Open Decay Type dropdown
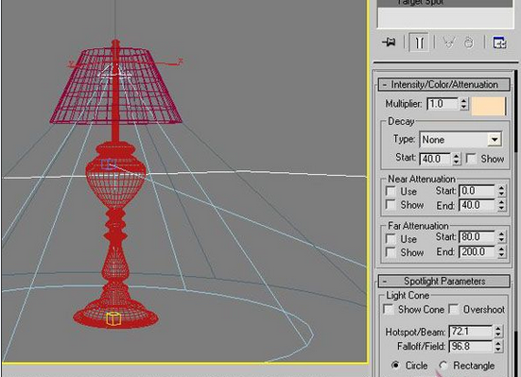Image resolution: width=521 pixels, height=377 pixels. pyautogui.click(x=495, y=140)
